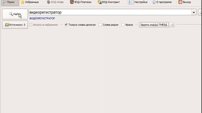202x113 pixels.
Task: Click the Задать код(ы) ТНВЭД button
Action: [154, 25]
